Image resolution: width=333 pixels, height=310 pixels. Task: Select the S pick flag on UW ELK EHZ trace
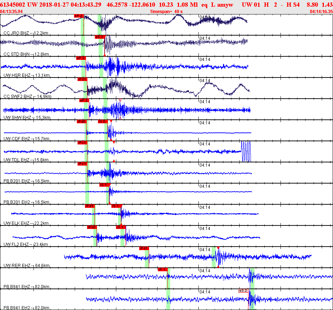116,206
